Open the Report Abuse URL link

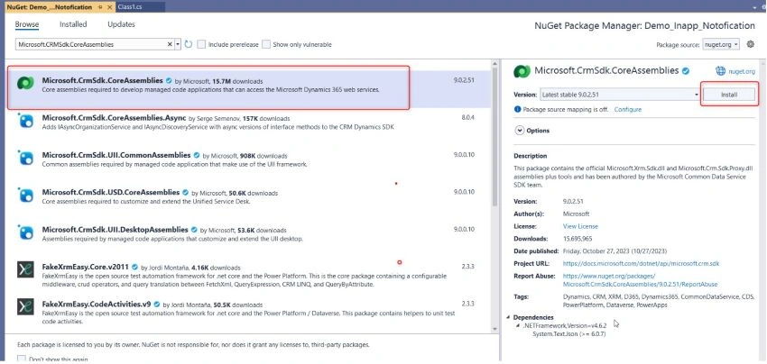(641, 280)
